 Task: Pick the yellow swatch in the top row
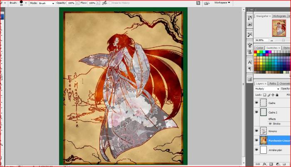[x=258, y=52]
